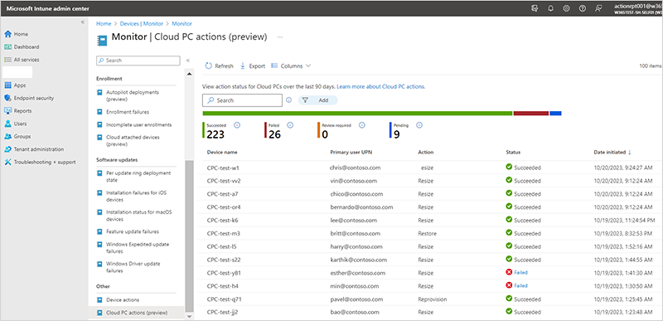Click the Add filter button
This screenshot has width=663, height=321.
pos(318,100)
